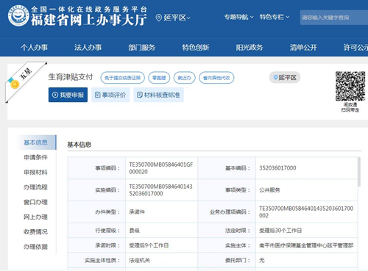
Task: Open 材料核查标准
Action: click(158, 95)
